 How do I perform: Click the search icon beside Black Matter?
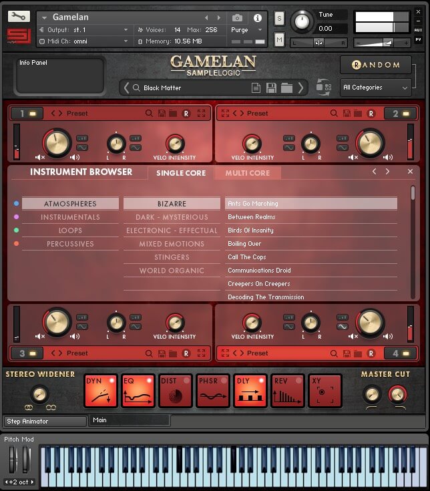(x=136, y=88)
